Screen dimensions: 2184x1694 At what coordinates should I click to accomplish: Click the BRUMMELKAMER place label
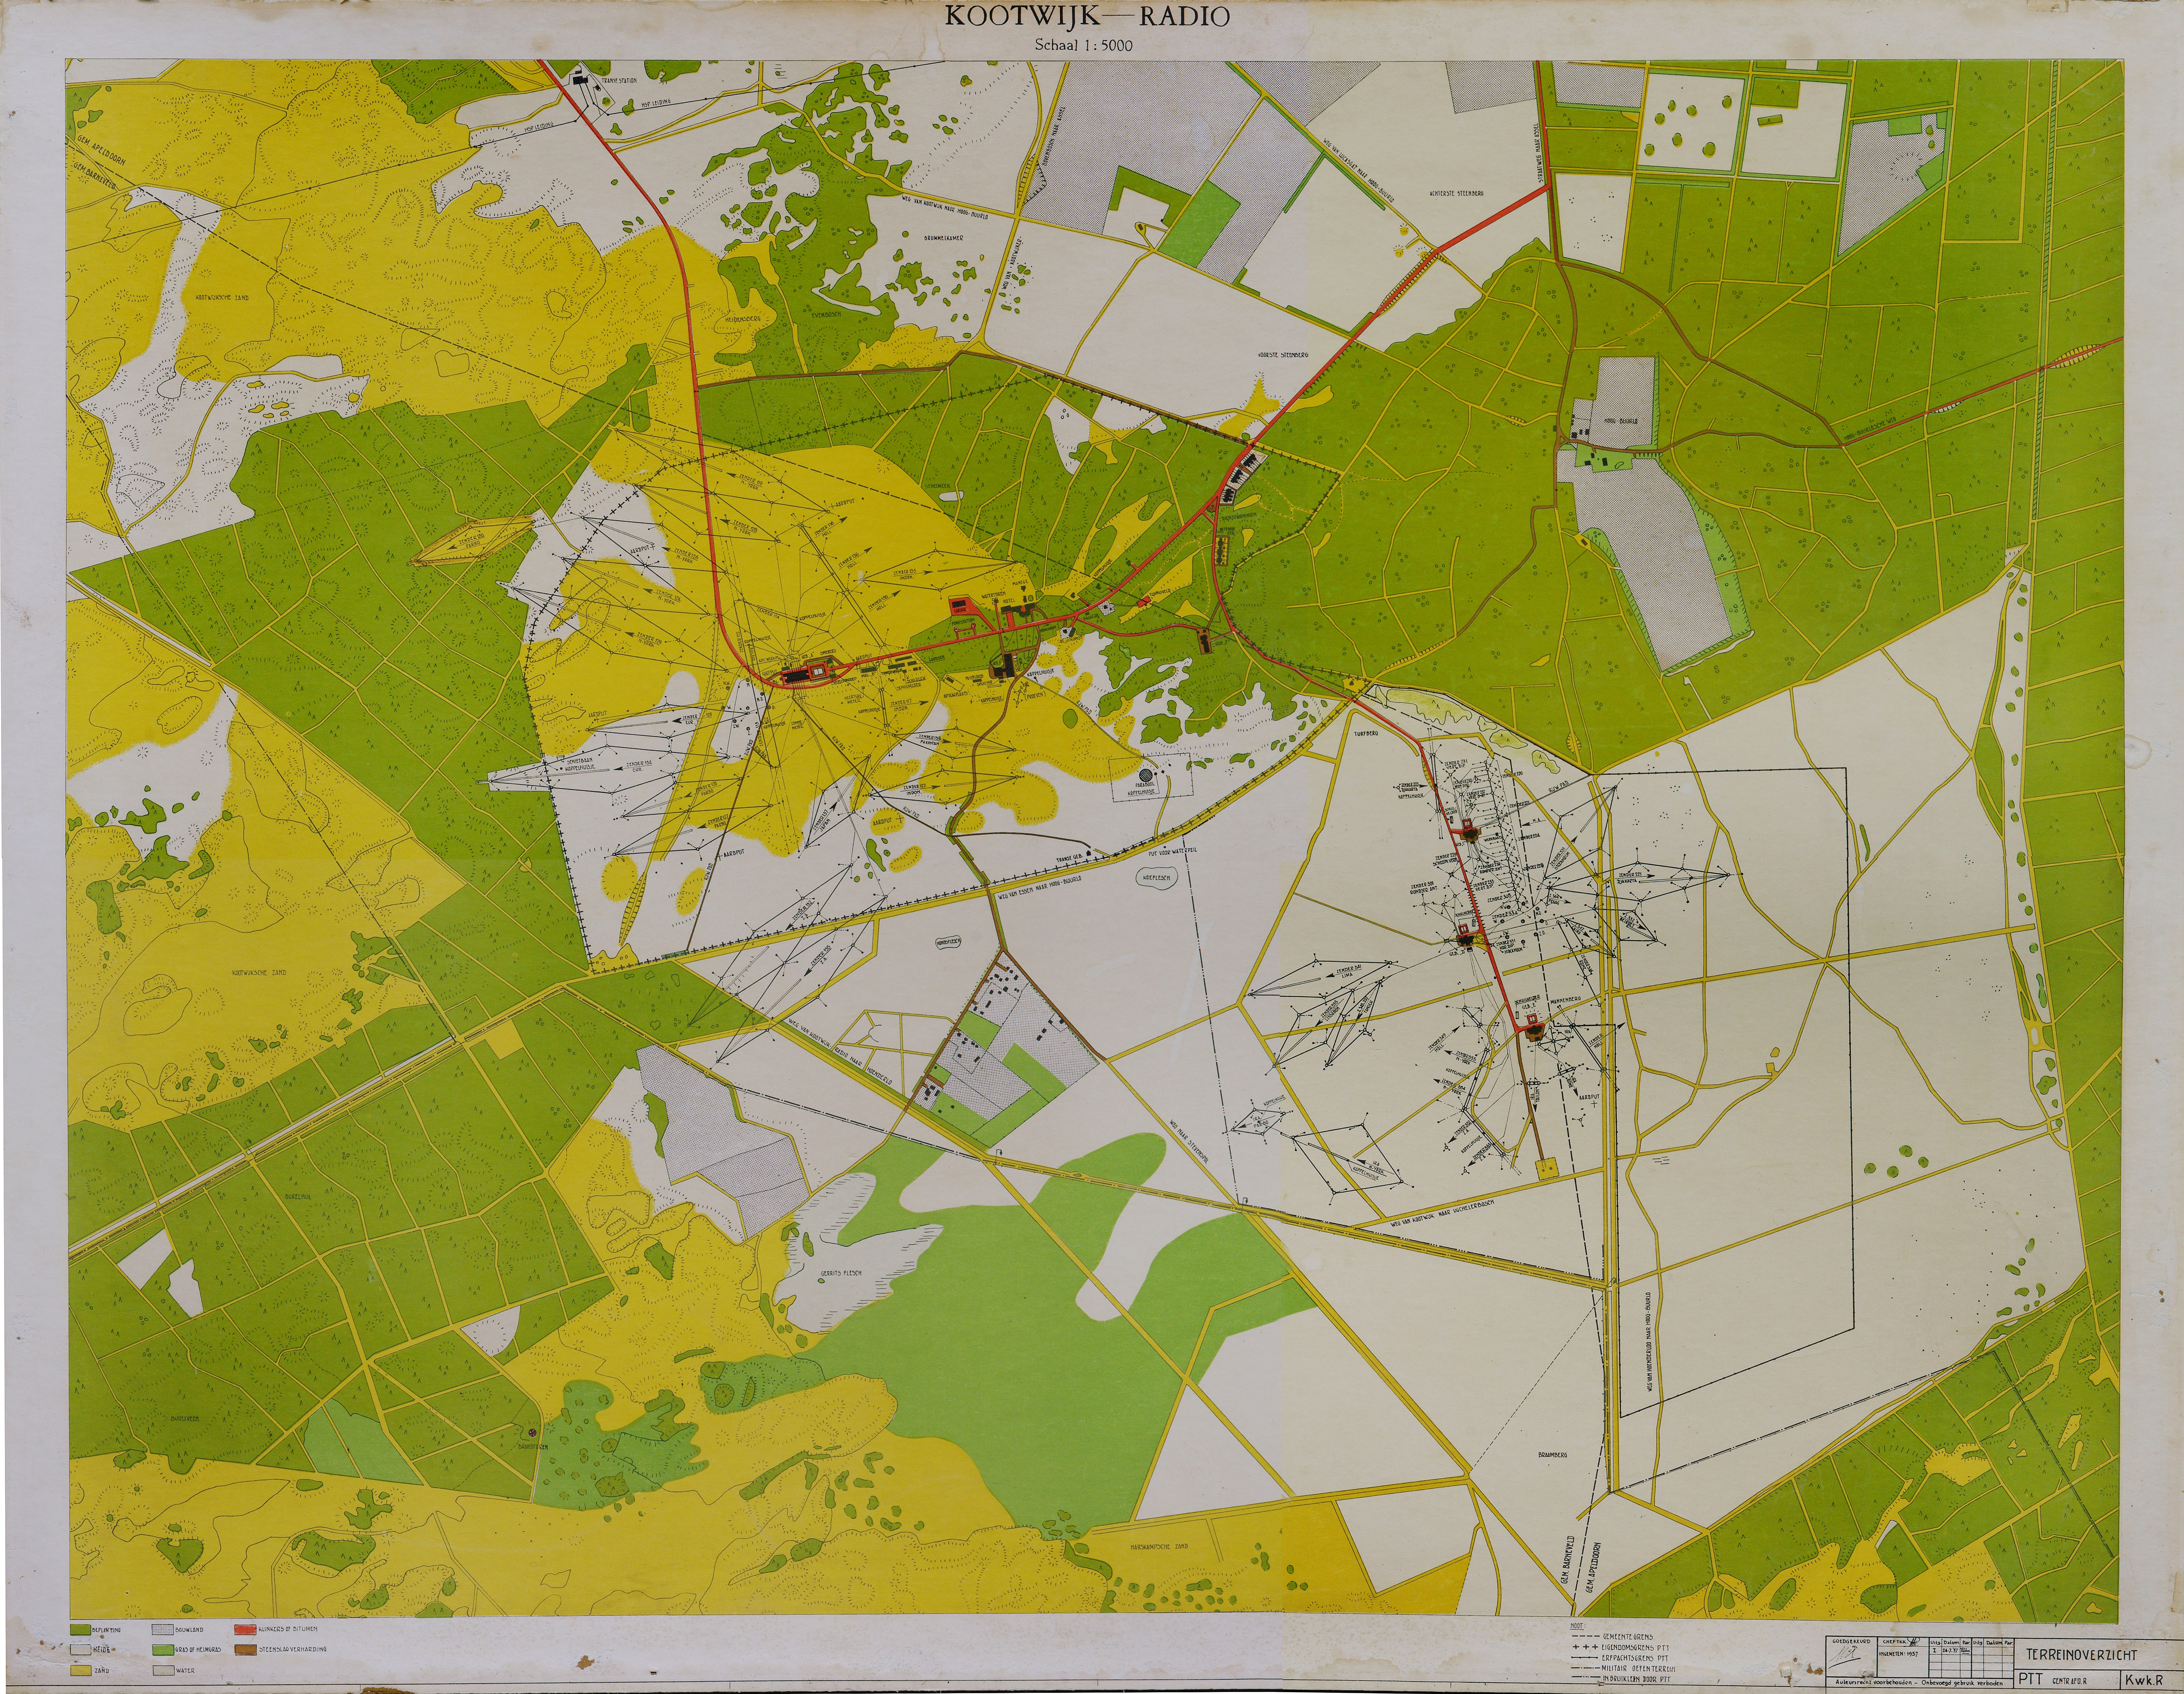(944, 238)
